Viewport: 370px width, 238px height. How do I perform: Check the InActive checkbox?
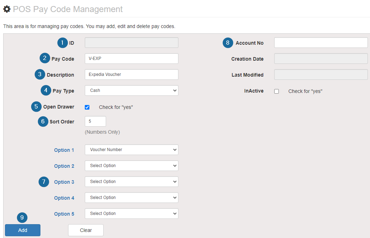[277, 91]
